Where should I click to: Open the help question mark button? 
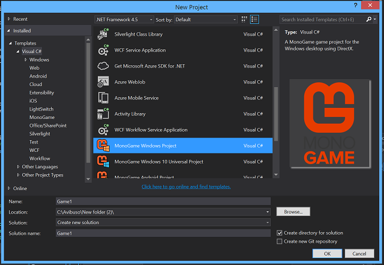pyautogui.click(x=355, y=5)
